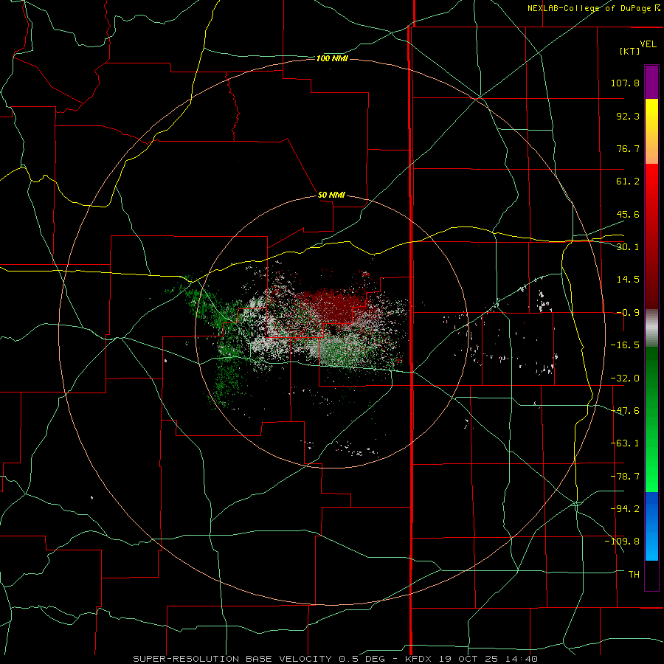The height and width of the screenshot is (664, 664).
Task: Click the purple segment of velocity color bar
Action: click(651, 82)
